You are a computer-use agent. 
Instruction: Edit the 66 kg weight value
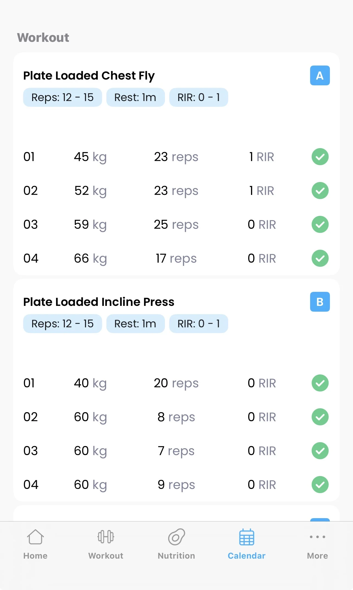click(x=90, y=259)
